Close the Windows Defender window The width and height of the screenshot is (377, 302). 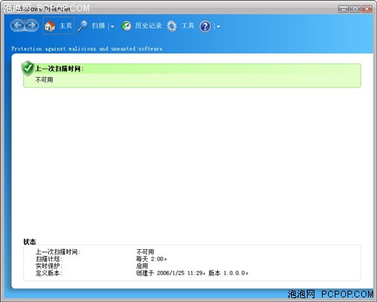coord(366,9)
